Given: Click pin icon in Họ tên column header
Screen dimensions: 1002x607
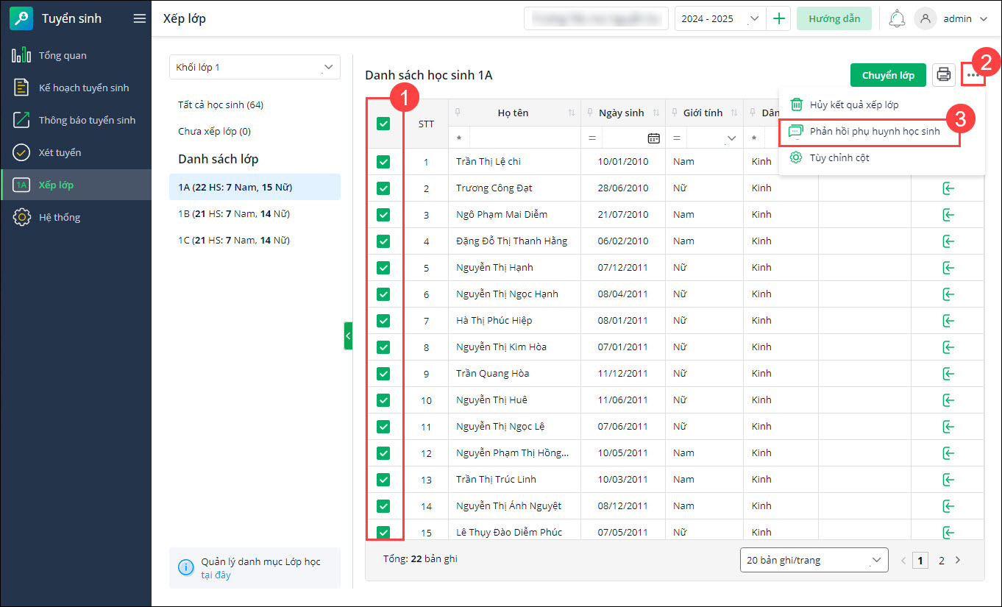Looking at the screenshot, I should (458, 113).
